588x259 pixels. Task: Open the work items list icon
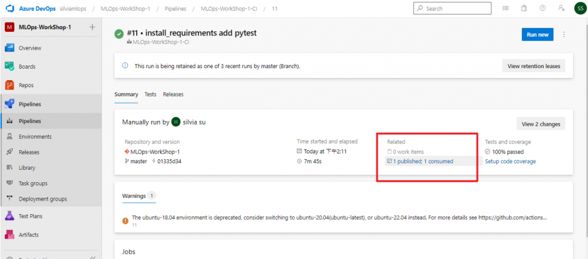click(x=505, y=9)
